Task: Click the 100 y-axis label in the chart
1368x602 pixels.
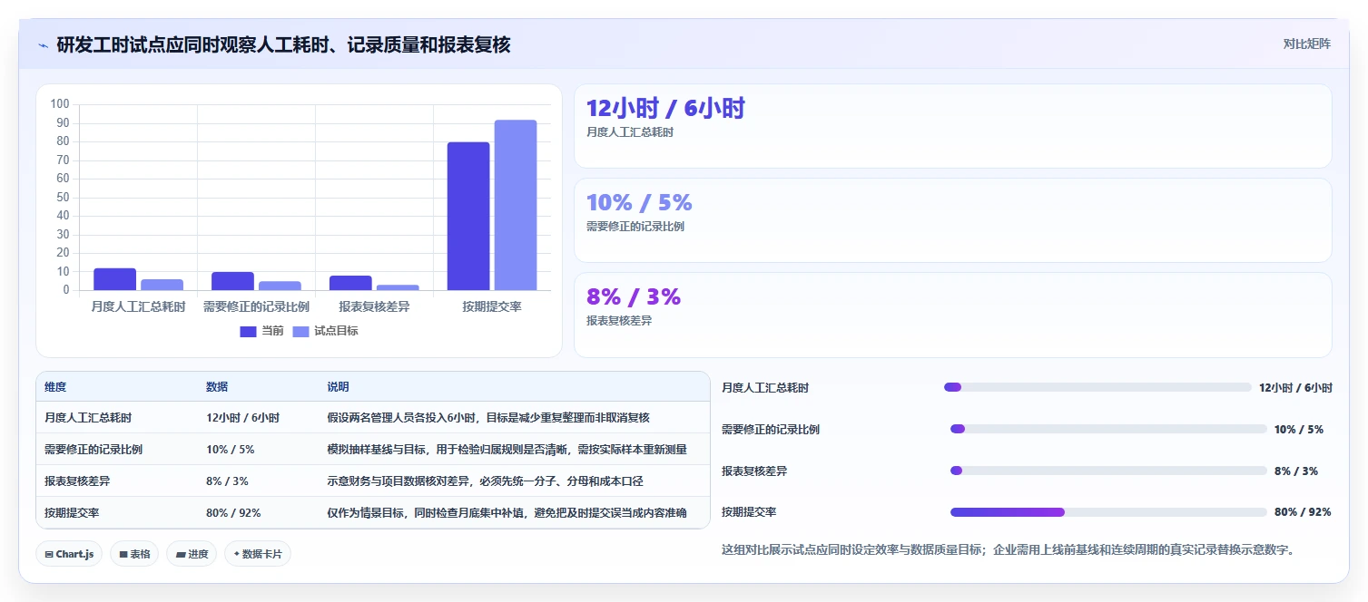Action: [x=60, y=104]
